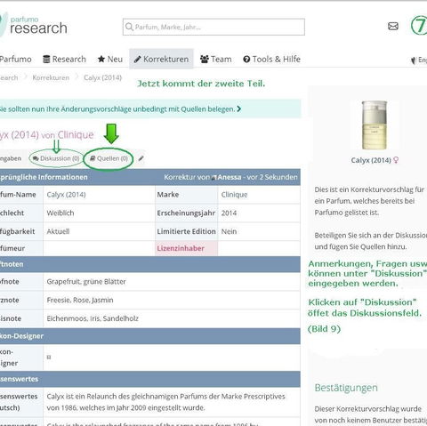The image size is (427, 426).
Task: Click the Parfumo research logo
Action: pos(33,25)
